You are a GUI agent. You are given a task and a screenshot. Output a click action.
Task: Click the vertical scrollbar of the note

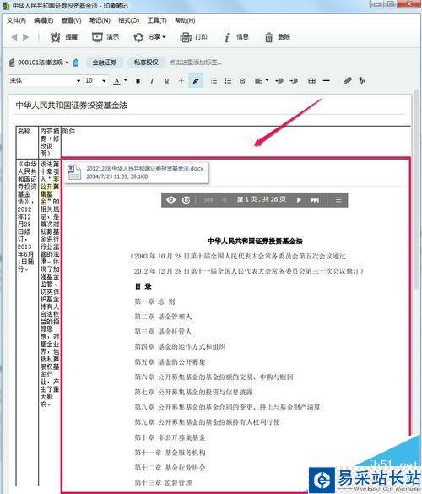click(x=416, y=189)
